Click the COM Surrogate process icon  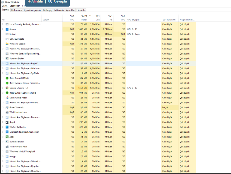click(x=7, y=39)
